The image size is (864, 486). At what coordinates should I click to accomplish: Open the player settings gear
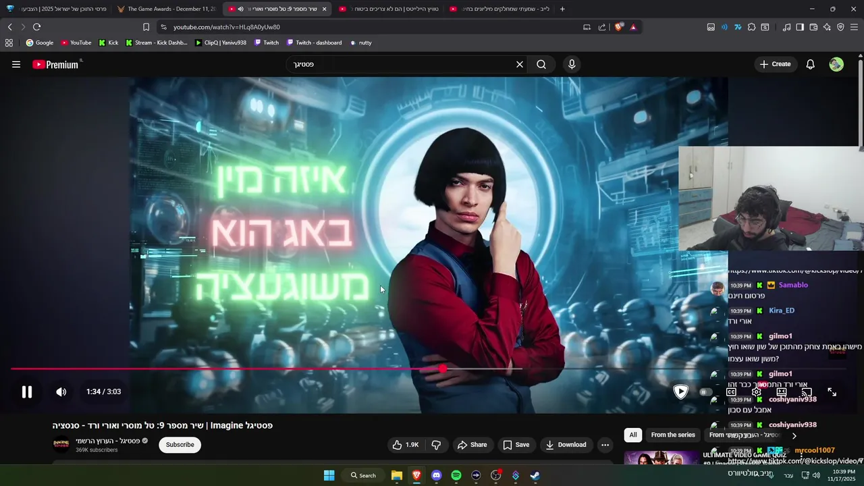coord(757,392)
